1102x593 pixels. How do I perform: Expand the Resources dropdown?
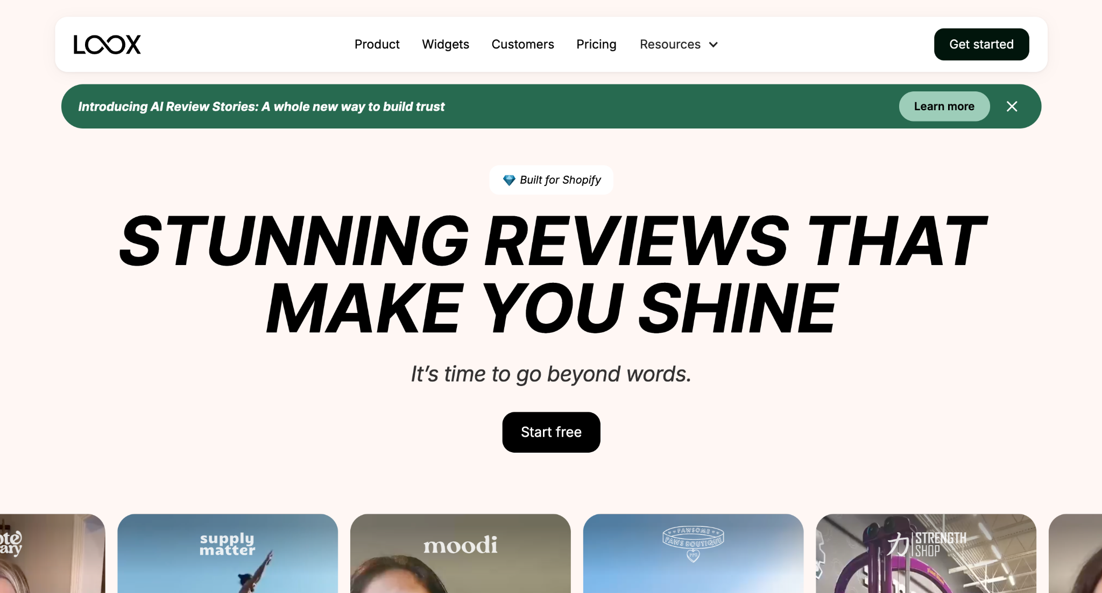[679, 44]
